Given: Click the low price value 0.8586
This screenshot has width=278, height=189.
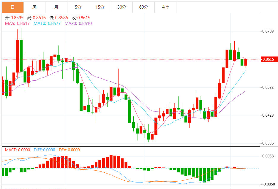Looking at the screenshot, I should pyautogui.click(x=61, y=18).
